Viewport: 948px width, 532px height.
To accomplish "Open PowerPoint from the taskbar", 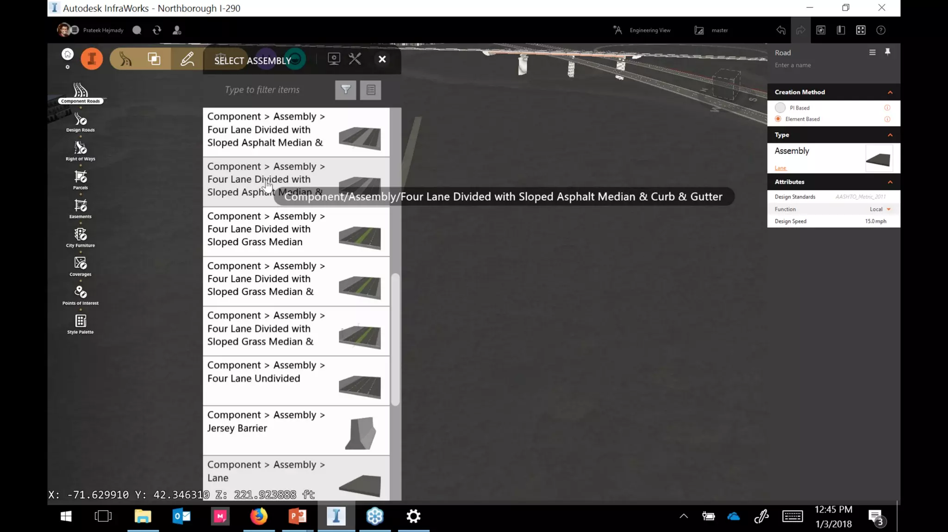I will [297, 516].
